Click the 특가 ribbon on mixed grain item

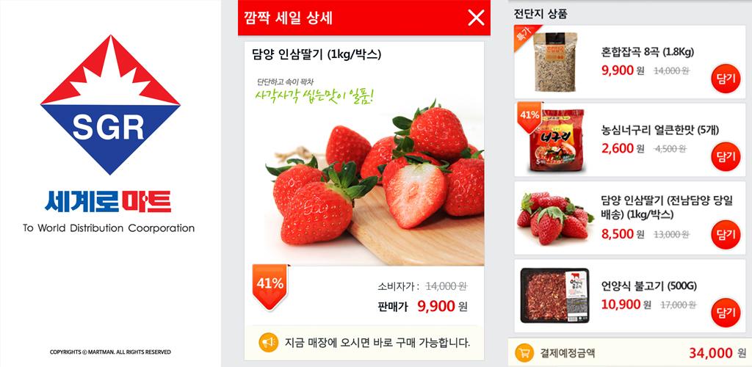[523, 35]
